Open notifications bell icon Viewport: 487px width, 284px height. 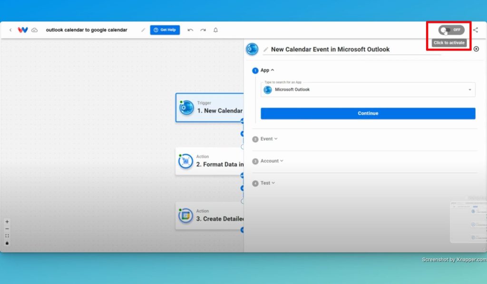point(215,30)
